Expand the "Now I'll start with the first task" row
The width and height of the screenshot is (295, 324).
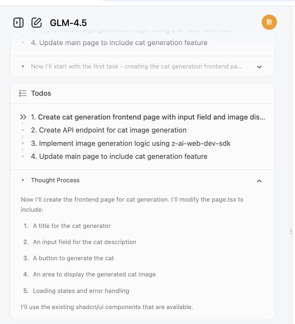(x=259, y=67)
